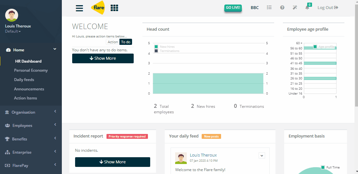Viewport: 358px width, 174px height.
Task: Open the Default profile dropdown
Action: [x=13, y=31]
